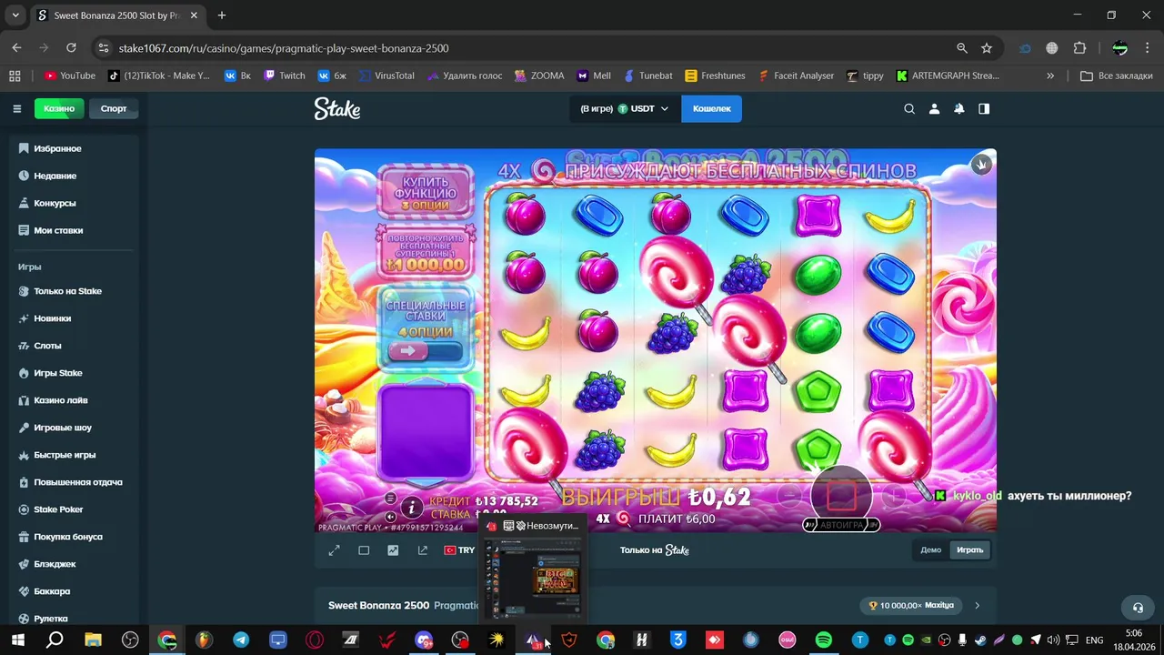Open VirusTotal bookmark
1164x655 pixels.
coord(386,76)
